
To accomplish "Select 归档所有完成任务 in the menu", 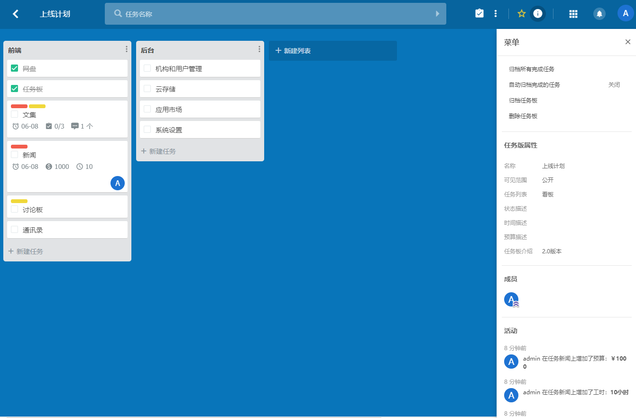I will tap(532, 69).
